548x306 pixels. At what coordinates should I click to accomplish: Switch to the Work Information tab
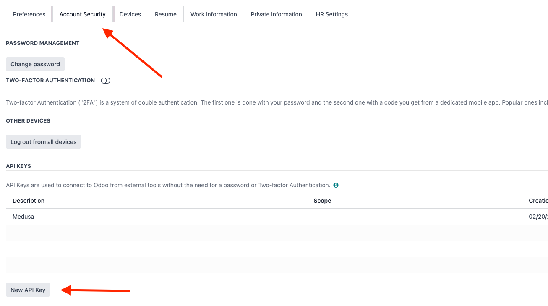click(213, 14)
